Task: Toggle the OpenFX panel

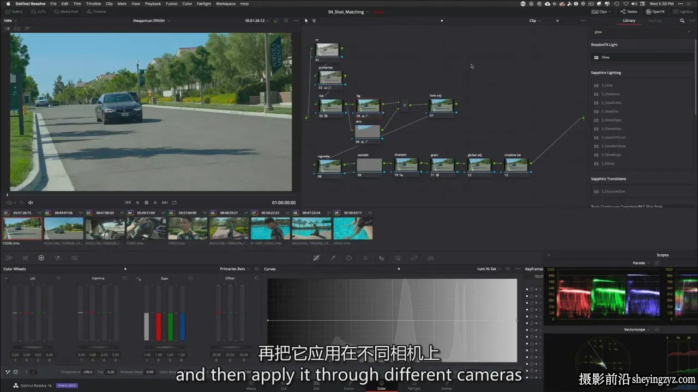Action: click(655, 11)
